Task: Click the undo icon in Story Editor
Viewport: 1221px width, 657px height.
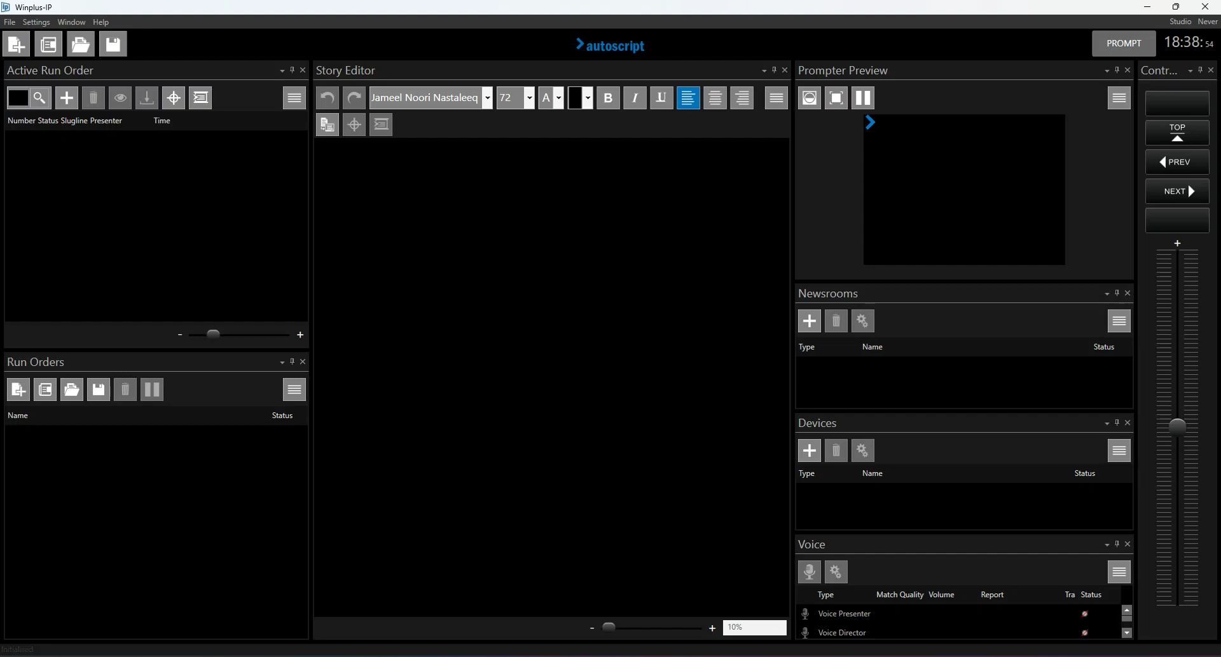Action: pos(328,98)
